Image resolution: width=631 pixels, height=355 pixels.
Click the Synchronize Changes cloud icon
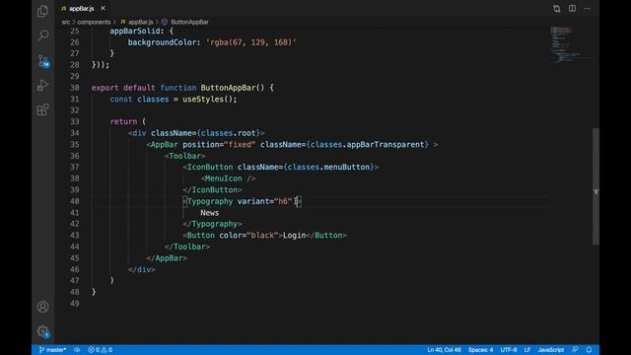(77, 350)
